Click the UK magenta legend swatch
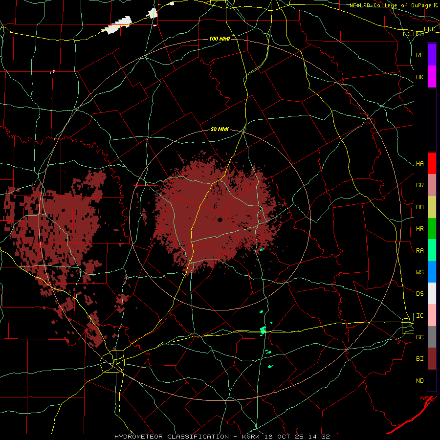This screenshot has width=440, height=440. pyautogui.click(x=432, y=77)
